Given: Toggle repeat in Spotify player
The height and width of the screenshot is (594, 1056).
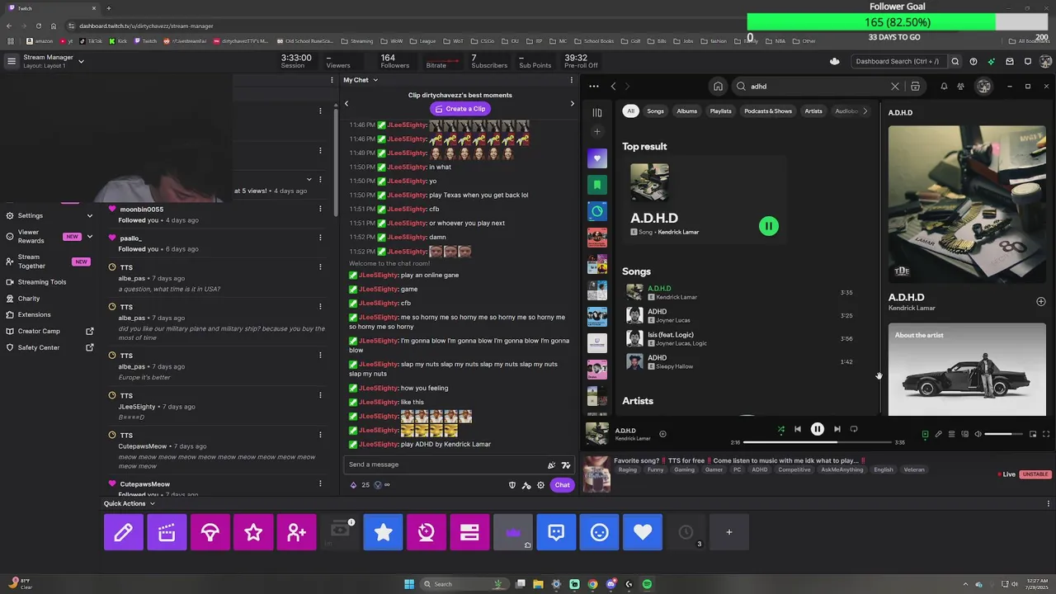Looking at the screenshot, I should pos(854,429).
